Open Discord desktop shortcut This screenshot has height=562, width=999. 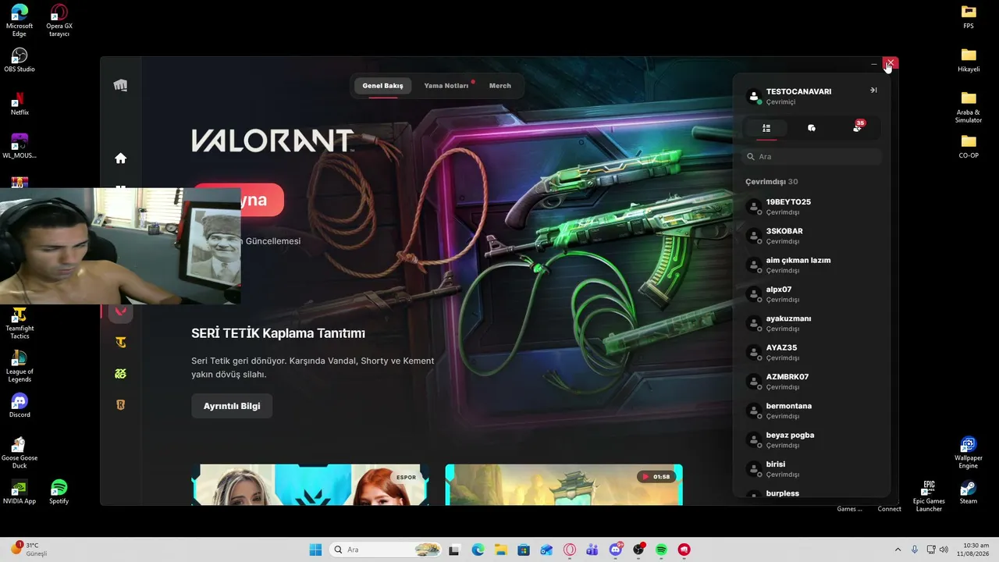20,406
